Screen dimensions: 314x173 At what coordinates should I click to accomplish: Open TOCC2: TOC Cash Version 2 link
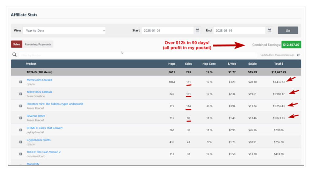click(44, 152)
